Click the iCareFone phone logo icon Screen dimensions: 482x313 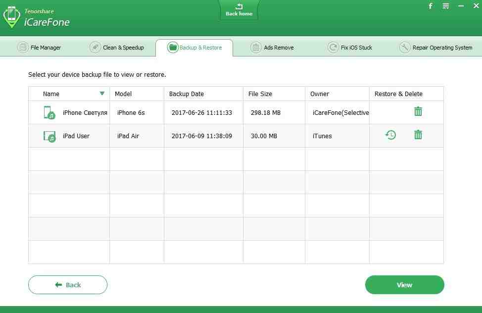point(12,17)
